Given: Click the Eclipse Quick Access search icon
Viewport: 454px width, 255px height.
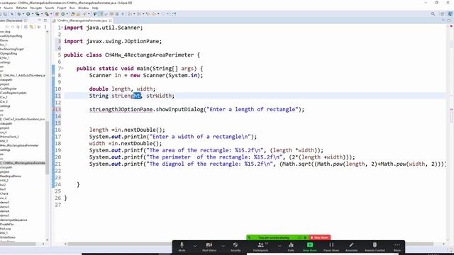Looking at the screenshot, I should click(433, 14).
